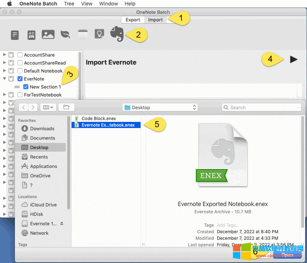Expand the ForTestNotebook tree item

point(4,95)
